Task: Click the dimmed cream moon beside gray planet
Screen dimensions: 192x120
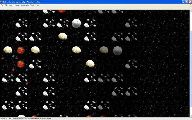Action: coord(104,50)
